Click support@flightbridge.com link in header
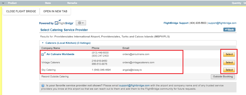The image size is (246, 95). pos(222,23)
